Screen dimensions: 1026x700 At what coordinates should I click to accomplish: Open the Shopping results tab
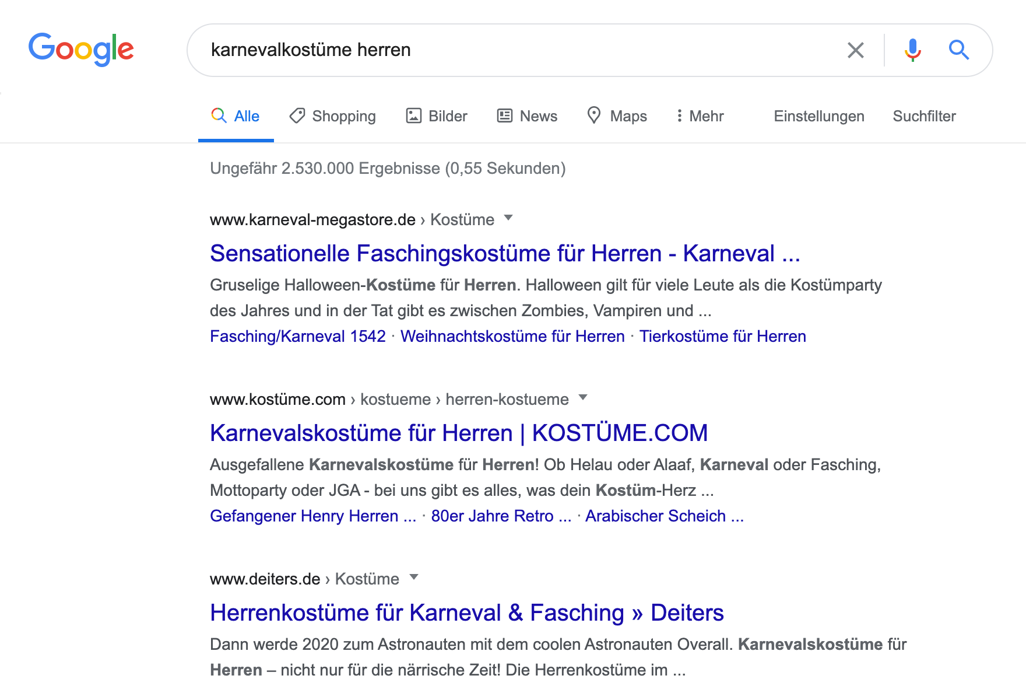[332, 116]
